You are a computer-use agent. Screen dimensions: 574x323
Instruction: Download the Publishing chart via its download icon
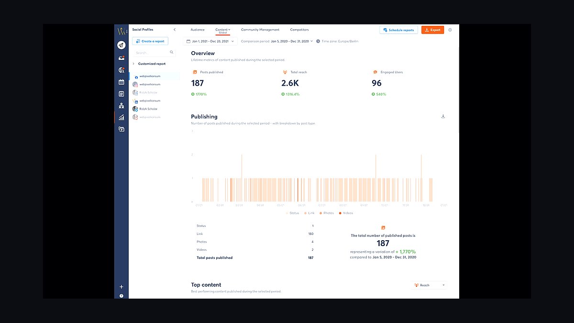pyautogui.click(x=443, y=116)
